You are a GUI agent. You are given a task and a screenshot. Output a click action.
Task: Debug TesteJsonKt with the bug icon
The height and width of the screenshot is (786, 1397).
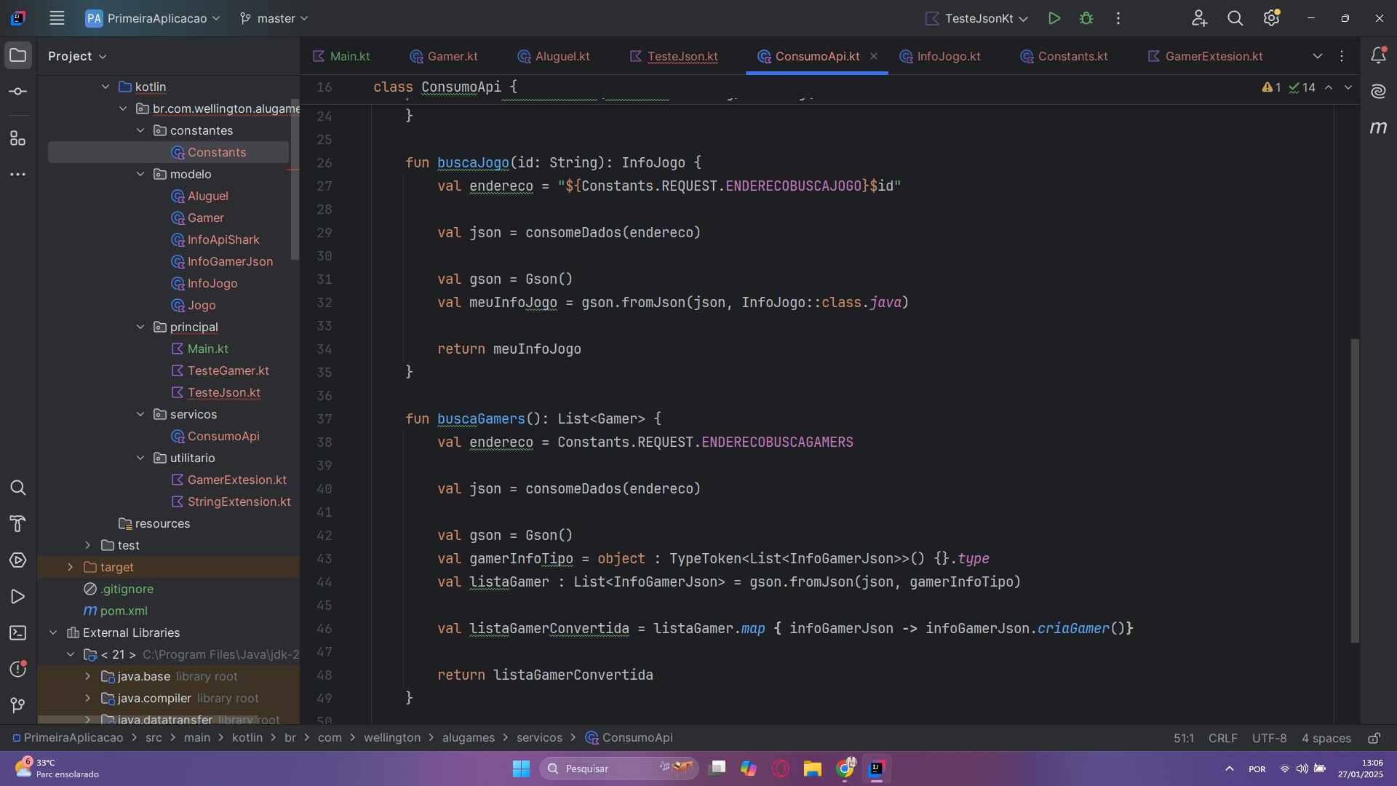click(1086, 18)
